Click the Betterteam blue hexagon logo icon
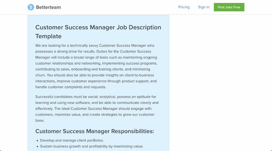The image size is (272, 151). pos(31,7)
